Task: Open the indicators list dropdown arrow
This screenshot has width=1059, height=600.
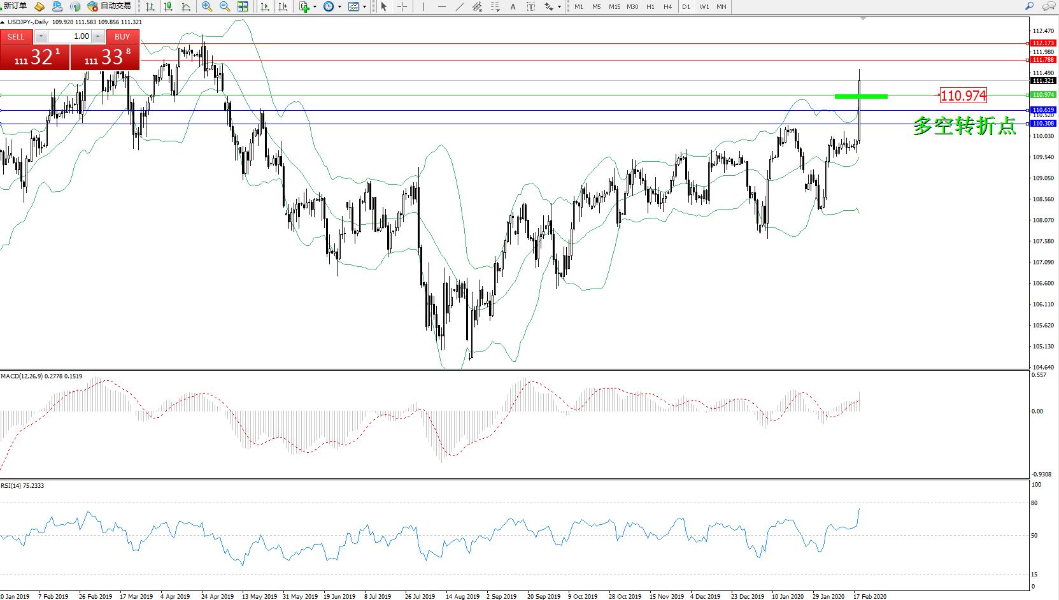Action: [x=315, y=7]
